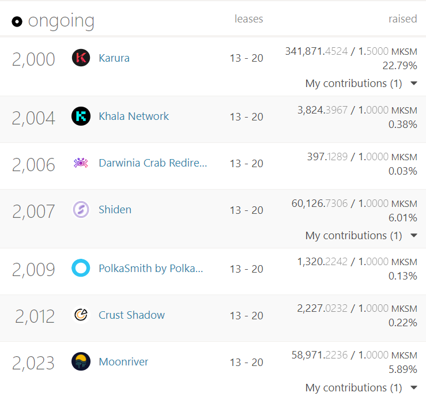The height and width of the screenshot is (400, 426).
Task: Click Darwinia Crab leases value 13 - 20
Action: pos(246,164)
